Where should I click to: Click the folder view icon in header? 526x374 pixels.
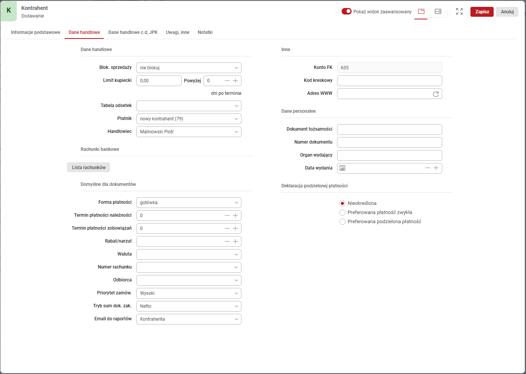pos(421,11)
